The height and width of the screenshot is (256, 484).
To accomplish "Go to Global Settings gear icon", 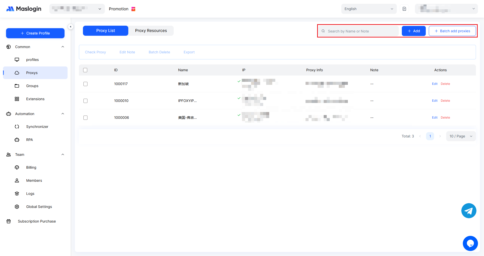I will (17, 207).
